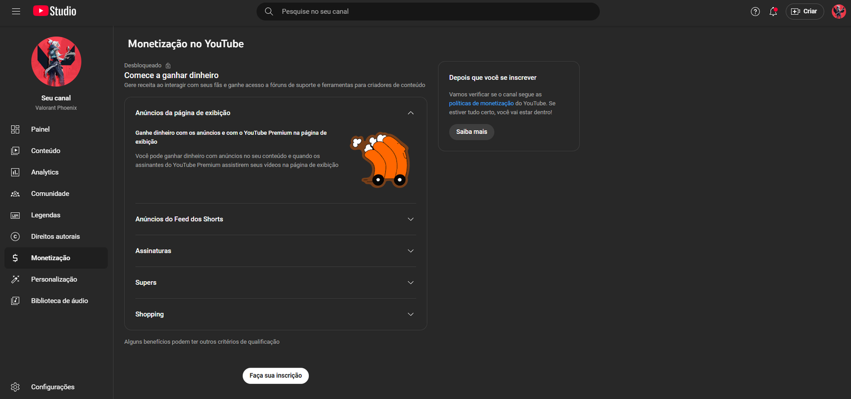Open políticas de monetização link

(x=481, y=103)
